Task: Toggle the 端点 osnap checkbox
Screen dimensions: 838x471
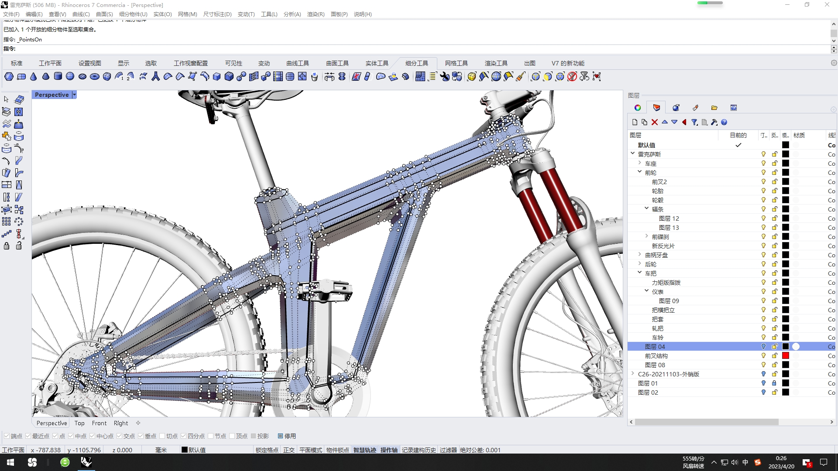Action: coord(7,436)
